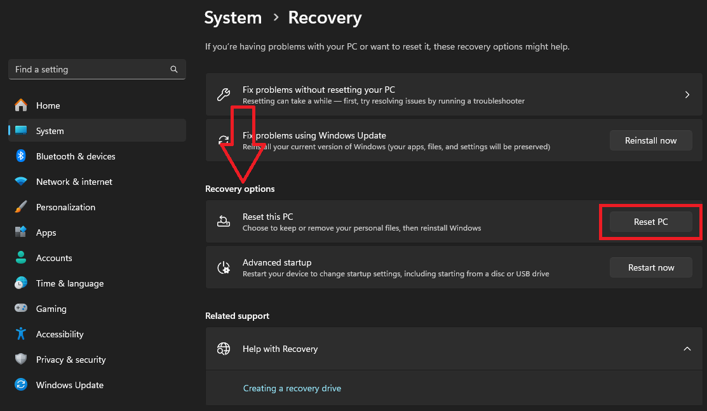Screen dimensions: 707x411
Task: Open Fix problems without resetting chevron
Action: [687, 95]
